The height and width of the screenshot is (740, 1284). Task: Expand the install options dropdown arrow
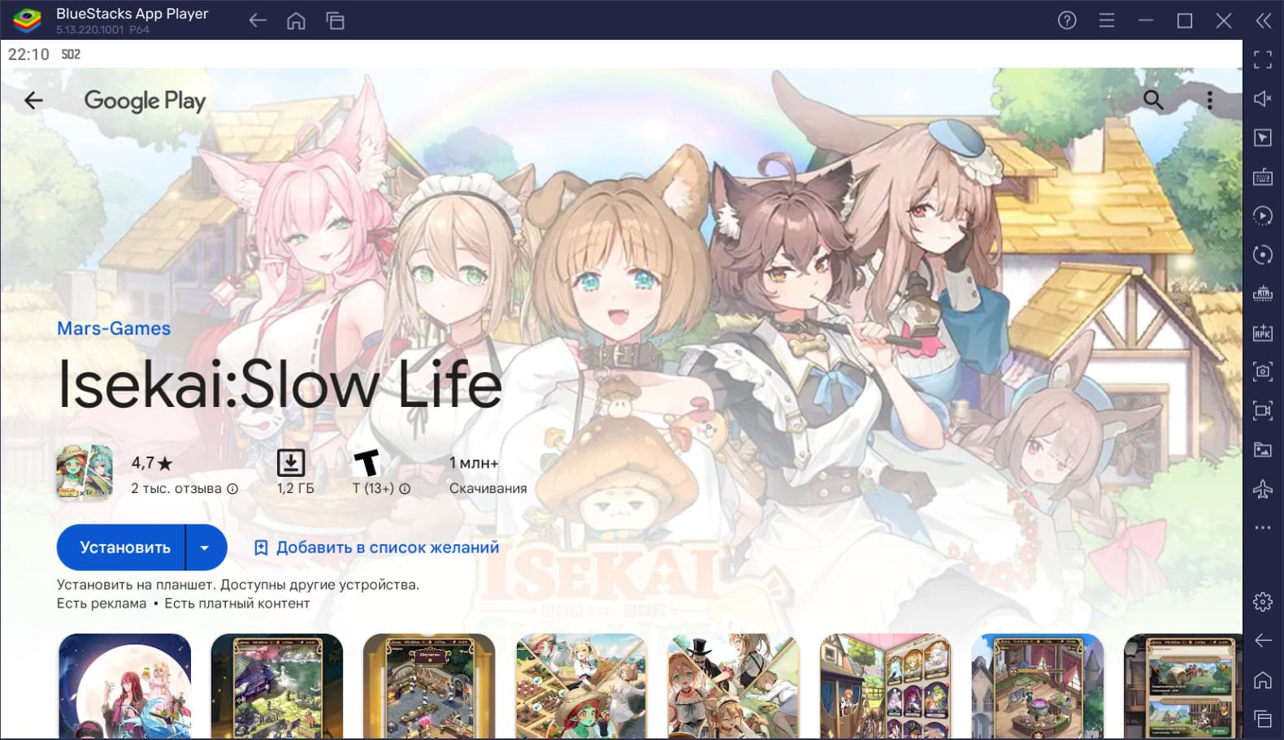click(206, 547)
